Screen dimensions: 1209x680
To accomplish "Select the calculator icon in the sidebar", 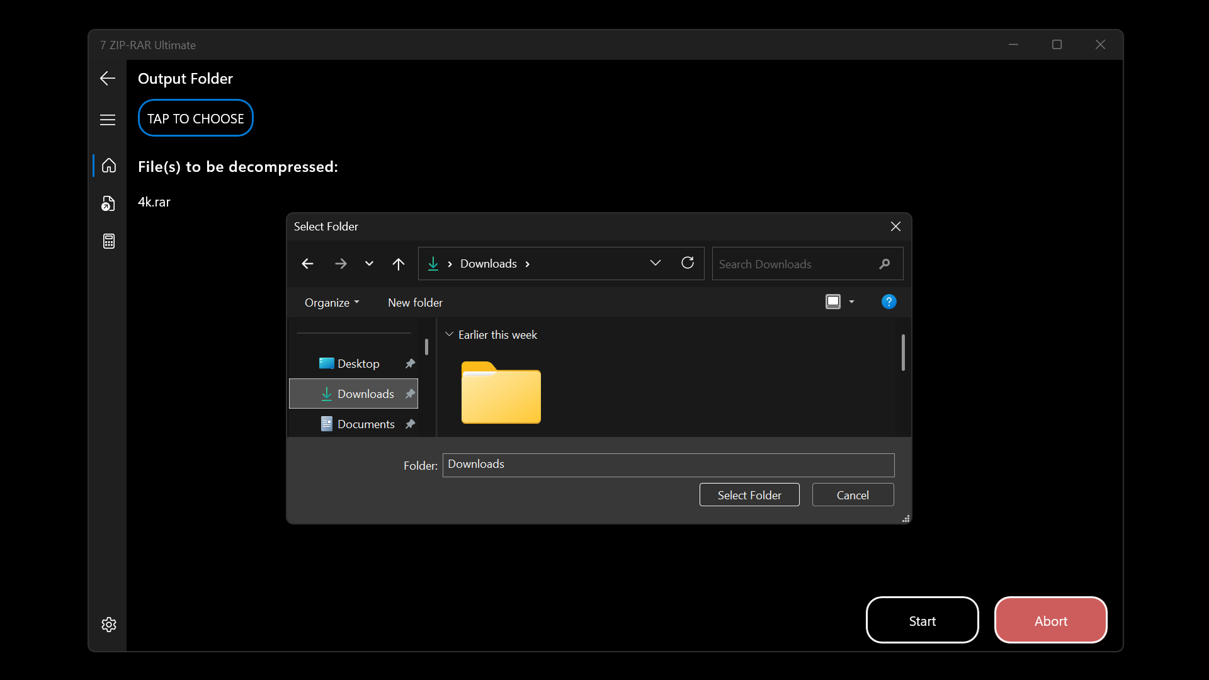I will click(108, 241).
